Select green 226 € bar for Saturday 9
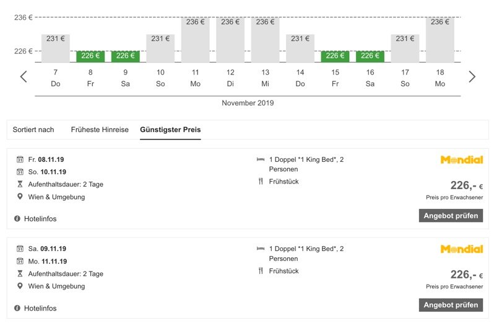494x323 pixels. (x=126, y=56)
